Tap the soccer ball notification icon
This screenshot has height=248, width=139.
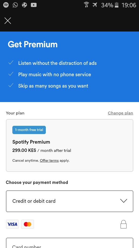point(24,5)
